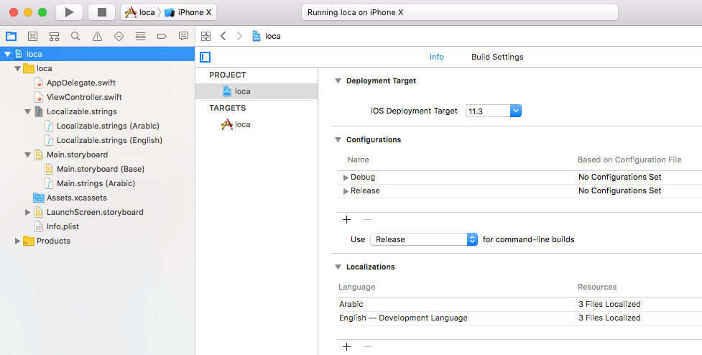Collapse the Configurations section

[338, 139]
